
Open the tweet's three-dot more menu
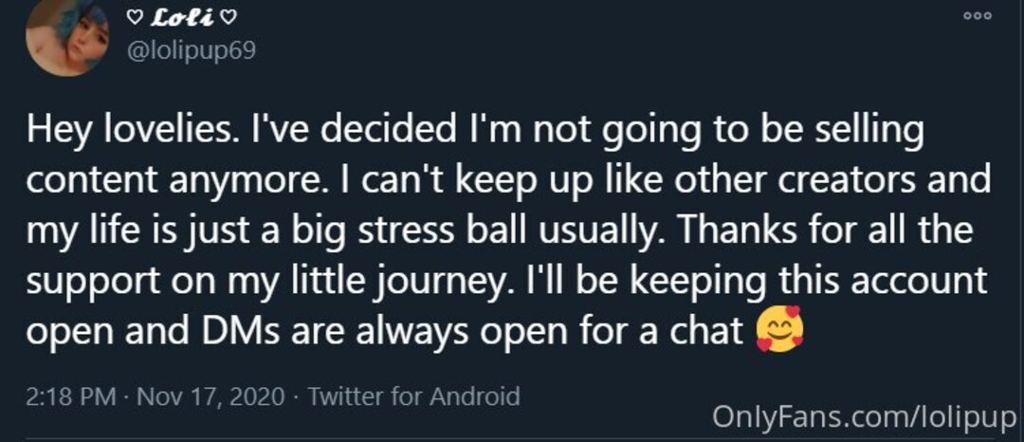[x=976, y=16]
